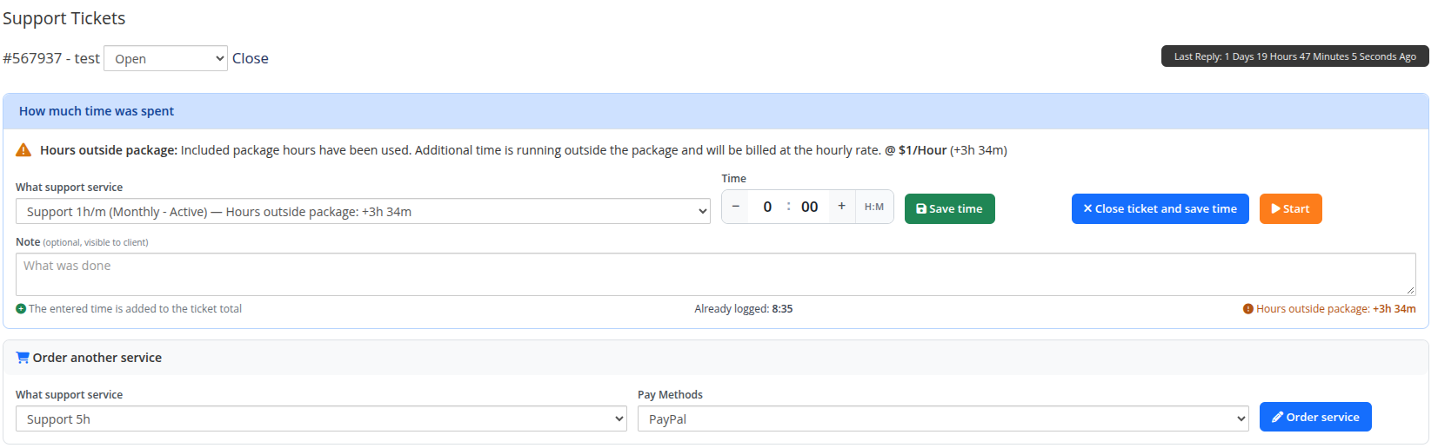Click the Close link beside the status
This screenshot has height=448, width=1438.
tap(251, 58)
